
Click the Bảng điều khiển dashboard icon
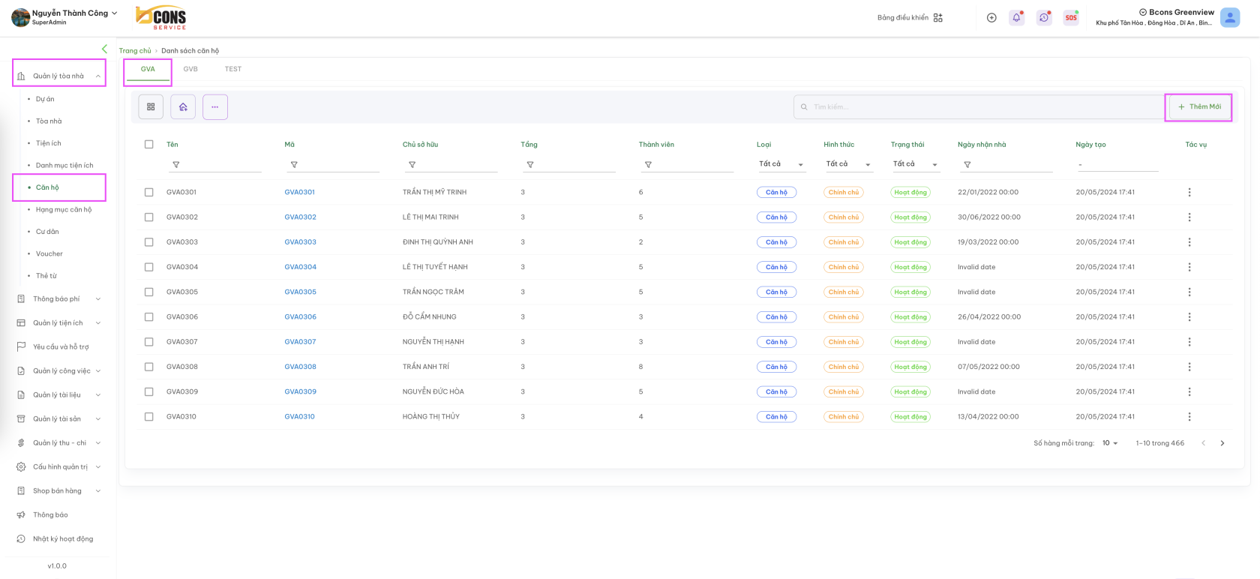(x=938, y=17)
